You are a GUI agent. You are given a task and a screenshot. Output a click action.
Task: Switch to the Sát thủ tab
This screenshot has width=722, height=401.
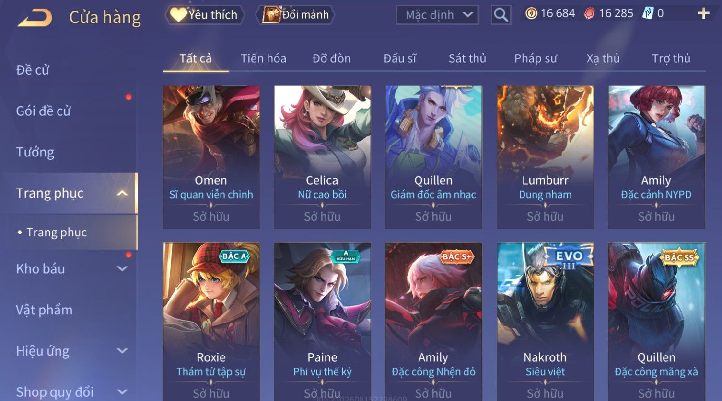pyautogui.click(x=467, y=58)
